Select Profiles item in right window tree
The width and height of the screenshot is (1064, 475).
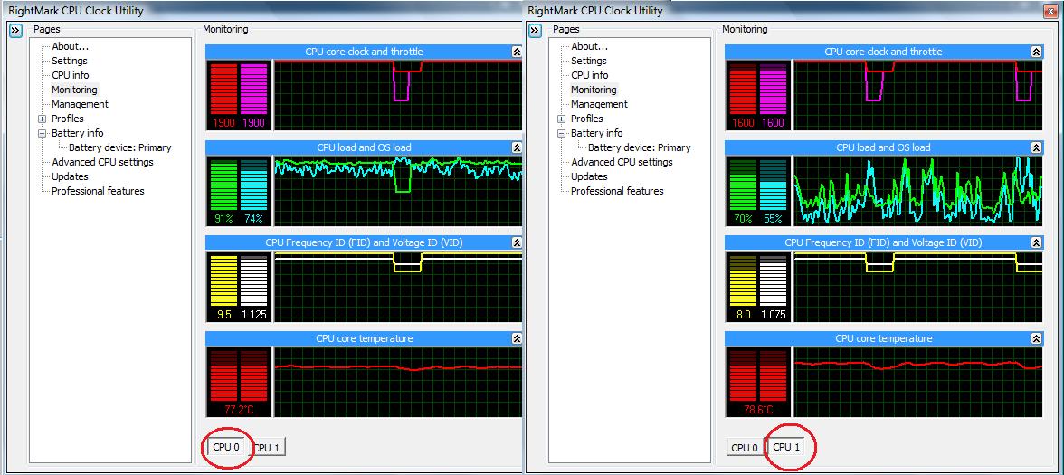point(586,118)
